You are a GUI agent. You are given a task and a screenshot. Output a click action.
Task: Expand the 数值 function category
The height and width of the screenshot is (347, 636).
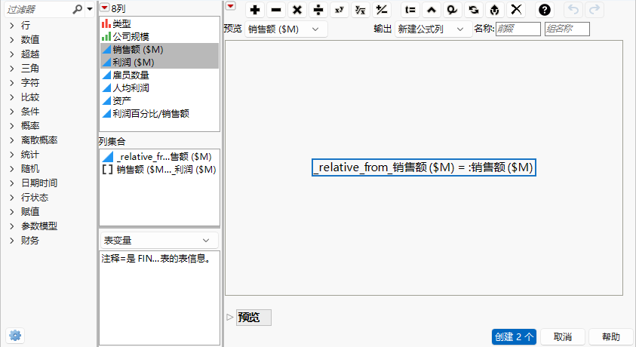click(12, 40)
